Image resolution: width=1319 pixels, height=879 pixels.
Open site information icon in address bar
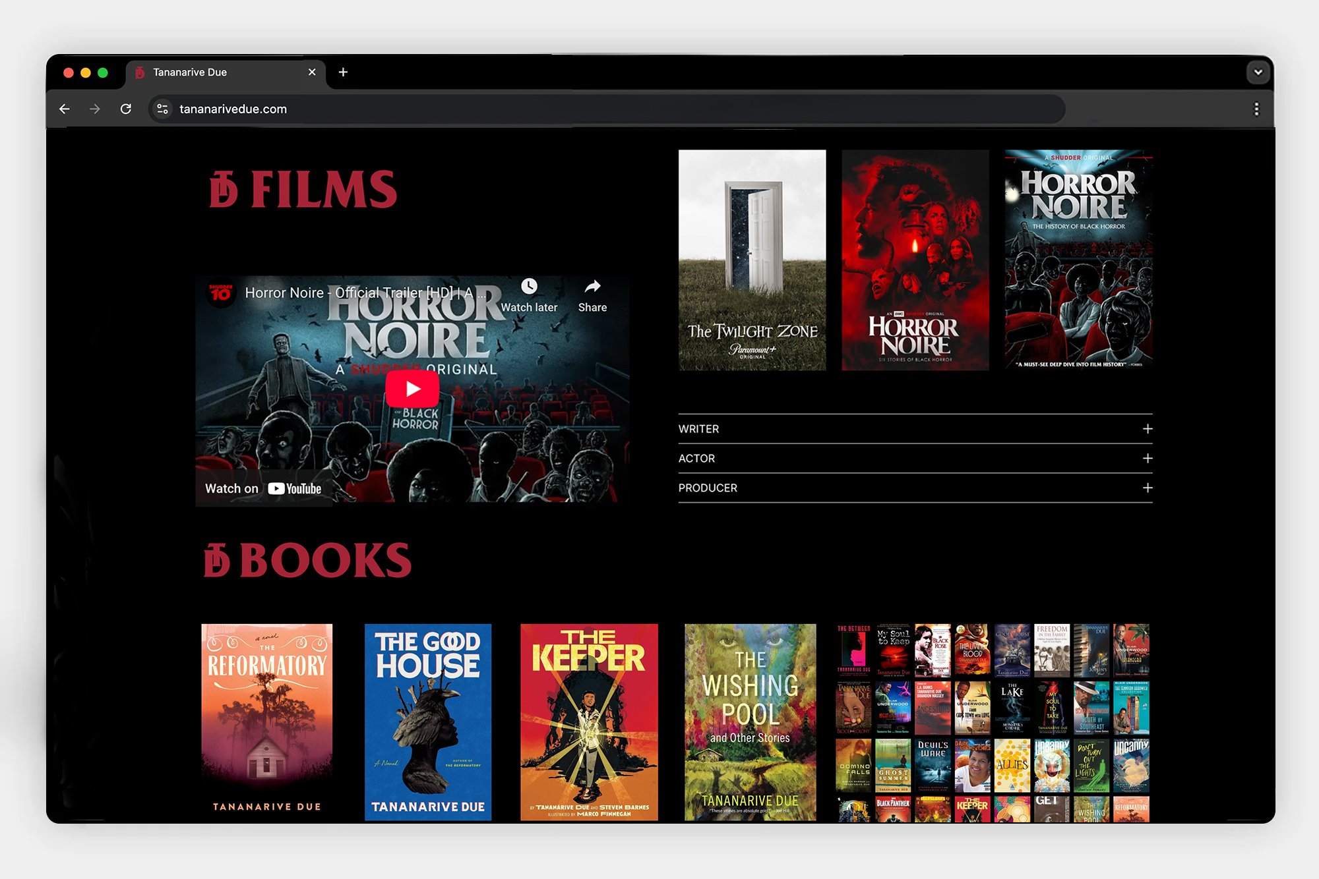point(162,109)
